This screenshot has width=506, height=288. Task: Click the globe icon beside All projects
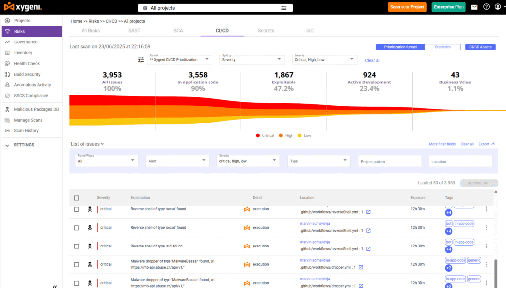pos(145,8)
